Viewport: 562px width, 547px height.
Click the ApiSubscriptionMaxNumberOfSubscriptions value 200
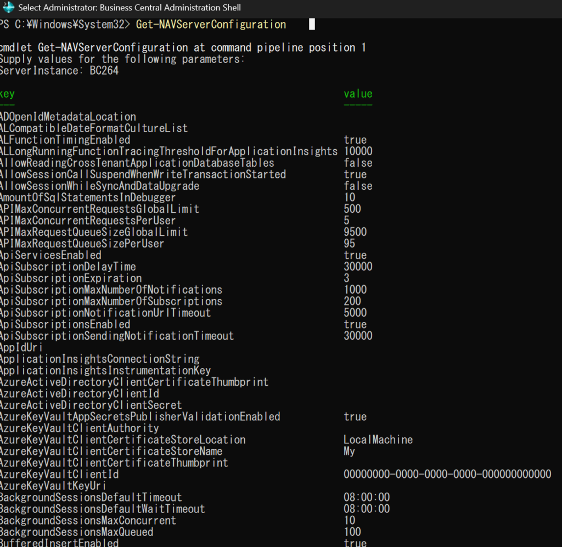click(x=352, y=301)
